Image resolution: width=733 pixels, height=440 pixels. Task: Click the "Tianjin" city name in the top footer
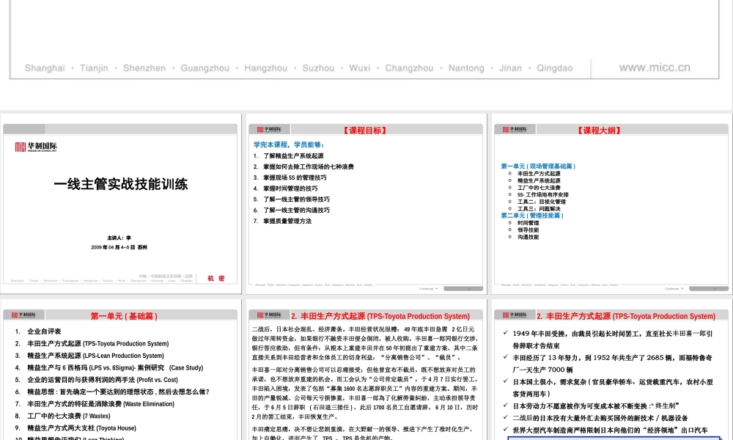94,68
